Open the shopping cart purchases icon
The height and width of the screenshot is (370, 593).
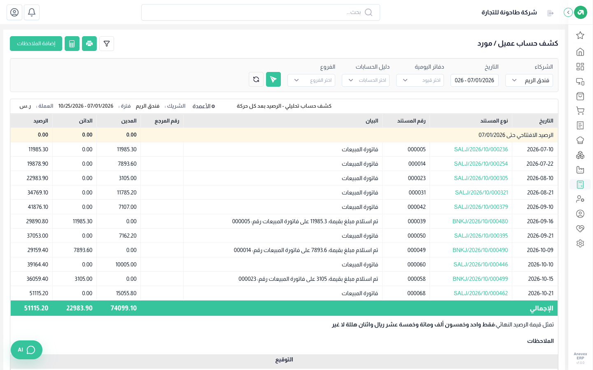(580, 111)
